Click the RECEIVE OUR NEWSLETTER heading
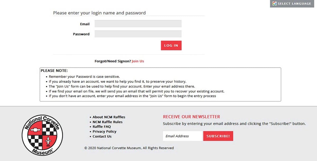Image resolution: width=317 pixels, height=161 pixels. (x=191, y=117)
